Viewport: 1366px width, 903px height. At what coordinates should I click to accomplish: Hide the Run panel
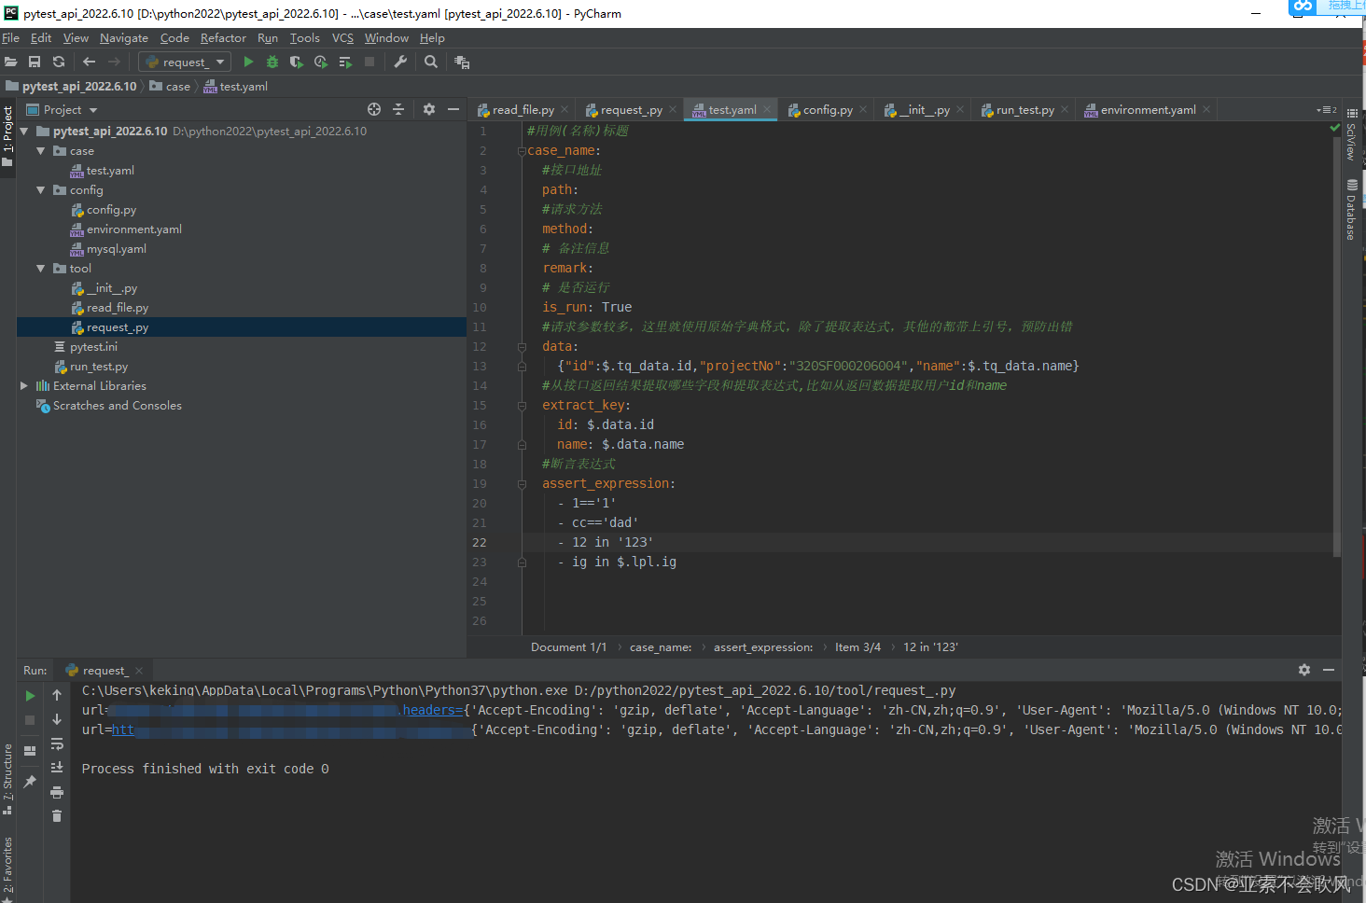[x=1329, y=670]
